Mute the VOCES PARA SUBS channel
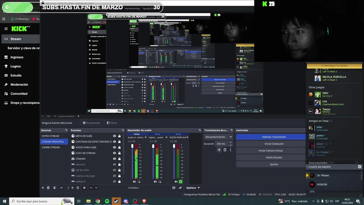The width and height of the screenshot is (364, 205). tap(176, 182)
